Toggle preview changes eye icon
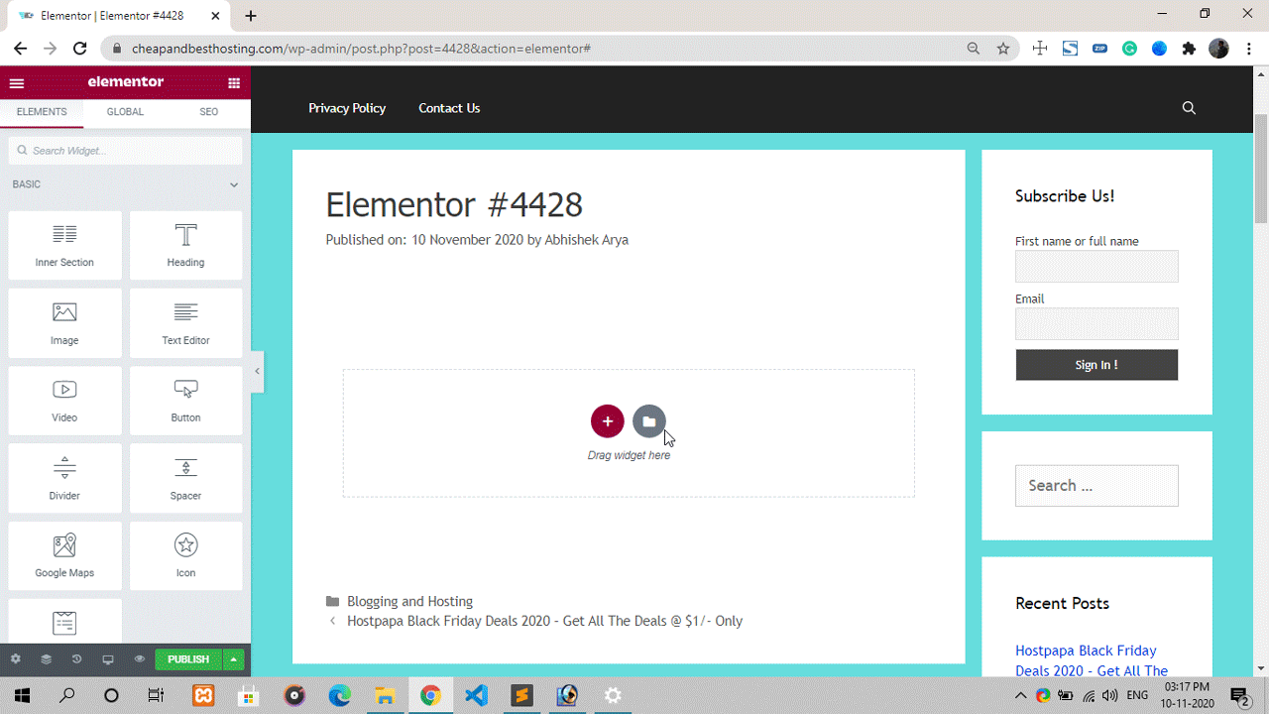Viewport: 1269px width, 714px height. pos(139,659)
